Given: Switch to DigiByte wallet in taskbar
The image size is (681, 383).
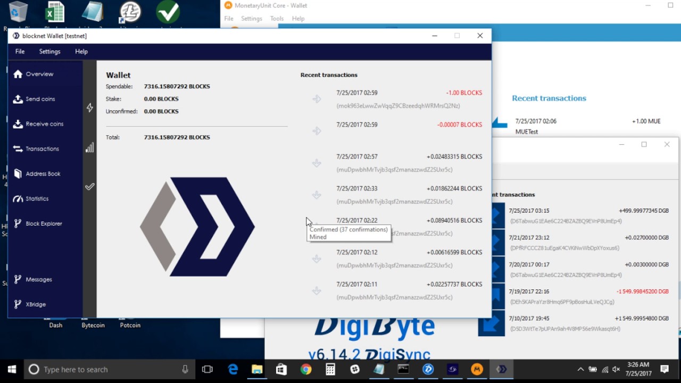Looking at the screenshot, I should click(x=428, y=369).
